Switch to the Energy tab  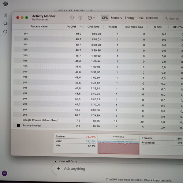130,18
